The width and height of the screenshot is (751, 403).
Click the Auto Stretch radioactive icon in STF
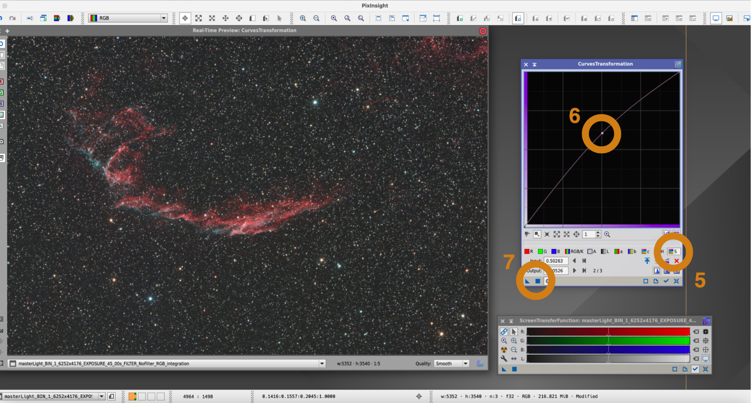tap(504, 349)
